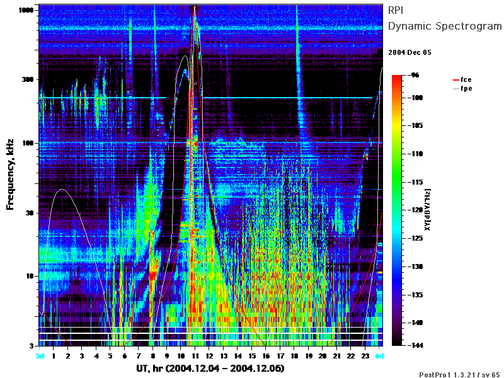This screenshot has height=378, width=504.
Task: Click the 100 kHz frequency axis label
Action: click(x=28, y=143)
